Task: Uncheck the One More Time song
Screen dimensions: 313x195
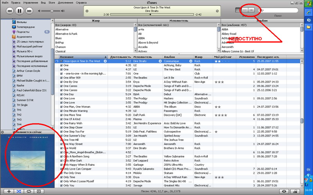Action: pyautogui.click(x=61, y=115)
